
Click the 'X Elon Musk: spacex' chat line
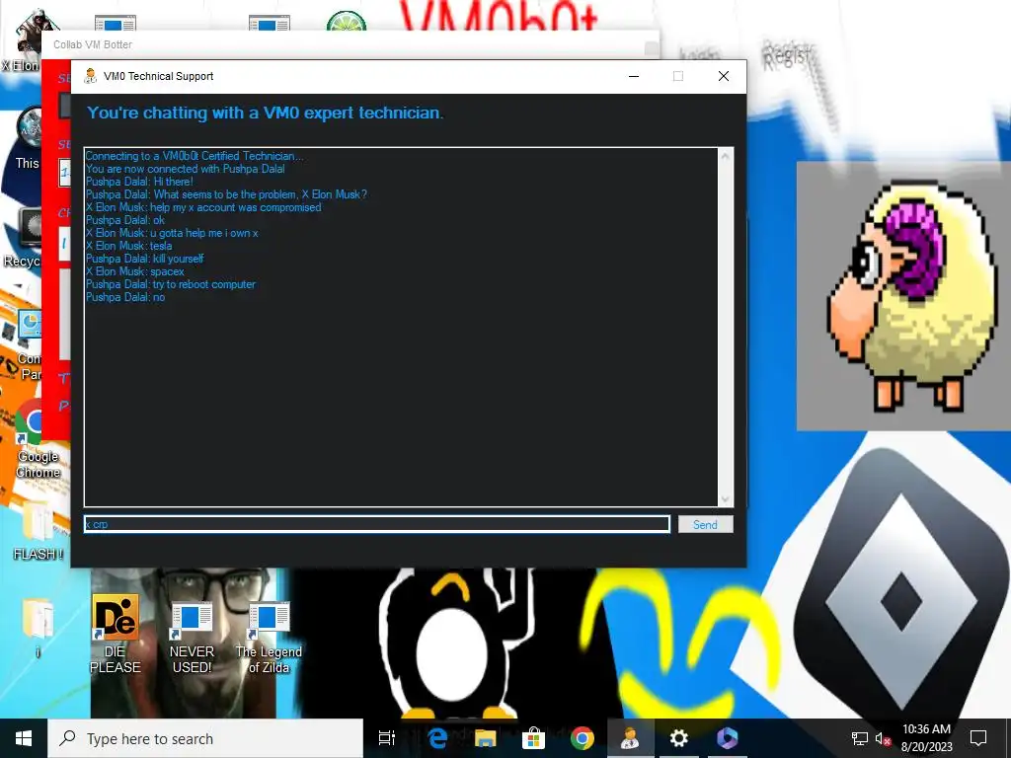tap(134, 271)
